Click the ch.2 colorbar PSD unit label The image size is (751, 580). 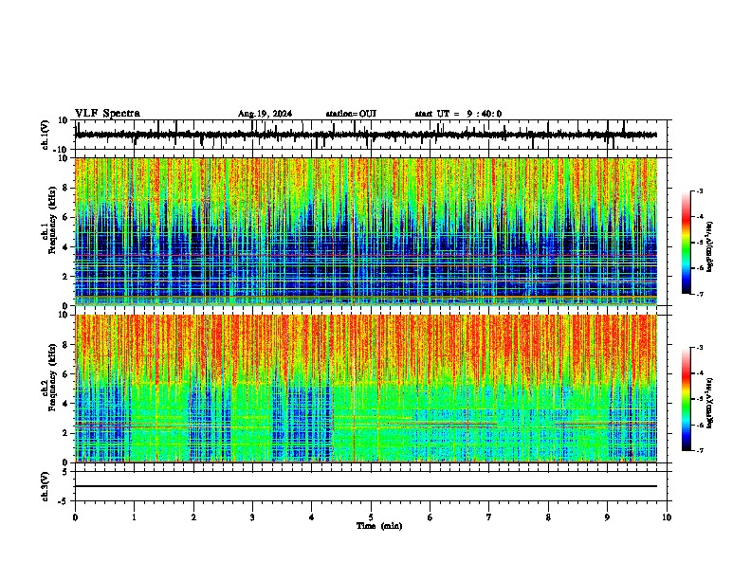click(x=710, y=402)
